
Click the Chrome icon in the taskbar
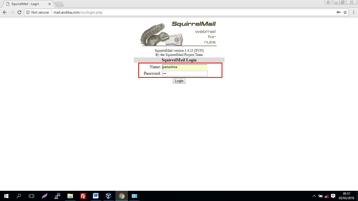(x=121, y=196)
